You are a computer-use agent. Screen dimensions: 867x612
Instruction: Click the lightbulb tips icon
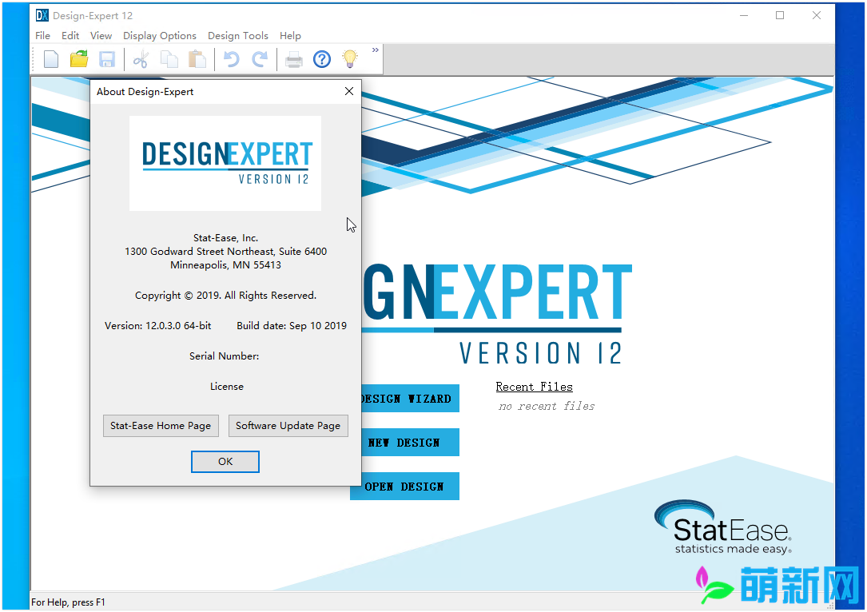(x=349, y=58)
